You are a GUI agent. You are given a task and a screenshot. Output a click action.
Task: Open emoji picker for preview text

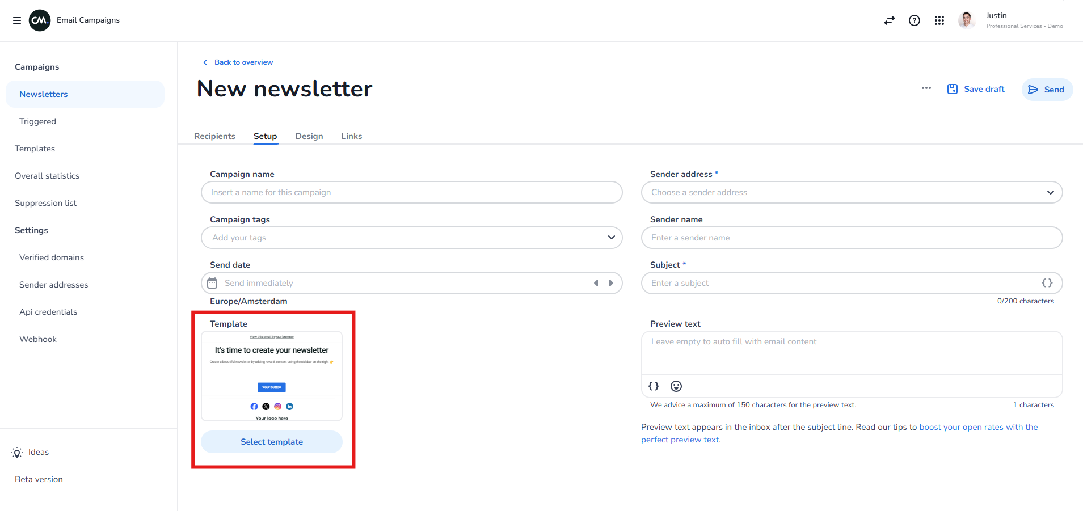[676, 386]
